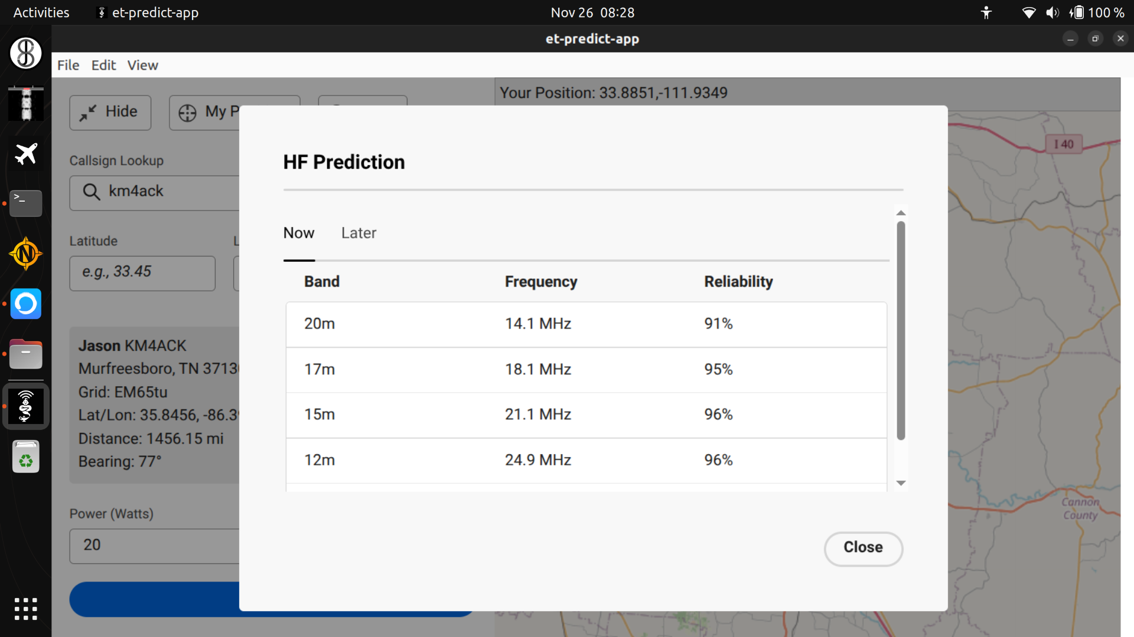Close the HF Prediction dialog
1134x637 pixels.
click(863, 548)
